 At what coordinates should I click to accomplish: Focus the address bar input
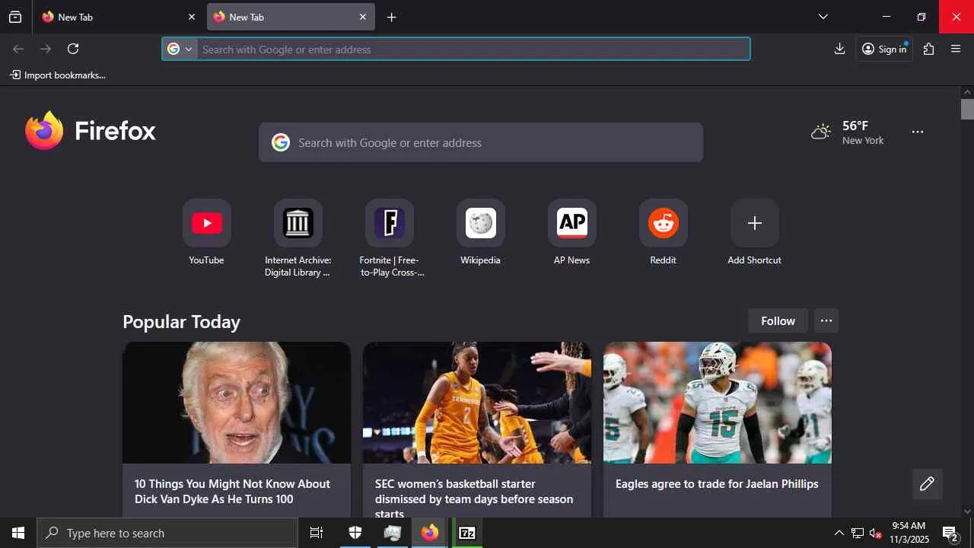pyautogui.click(x=473, y=49)
